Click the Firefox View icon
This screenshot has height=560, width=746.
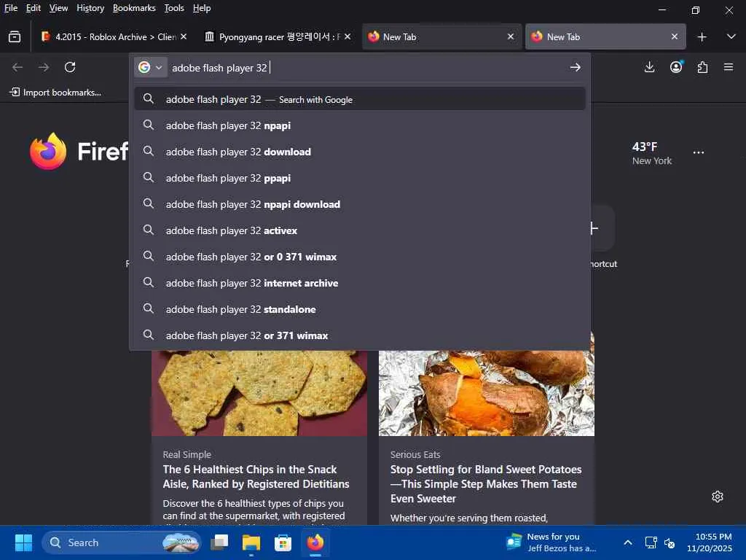click(x=15, y=36)
